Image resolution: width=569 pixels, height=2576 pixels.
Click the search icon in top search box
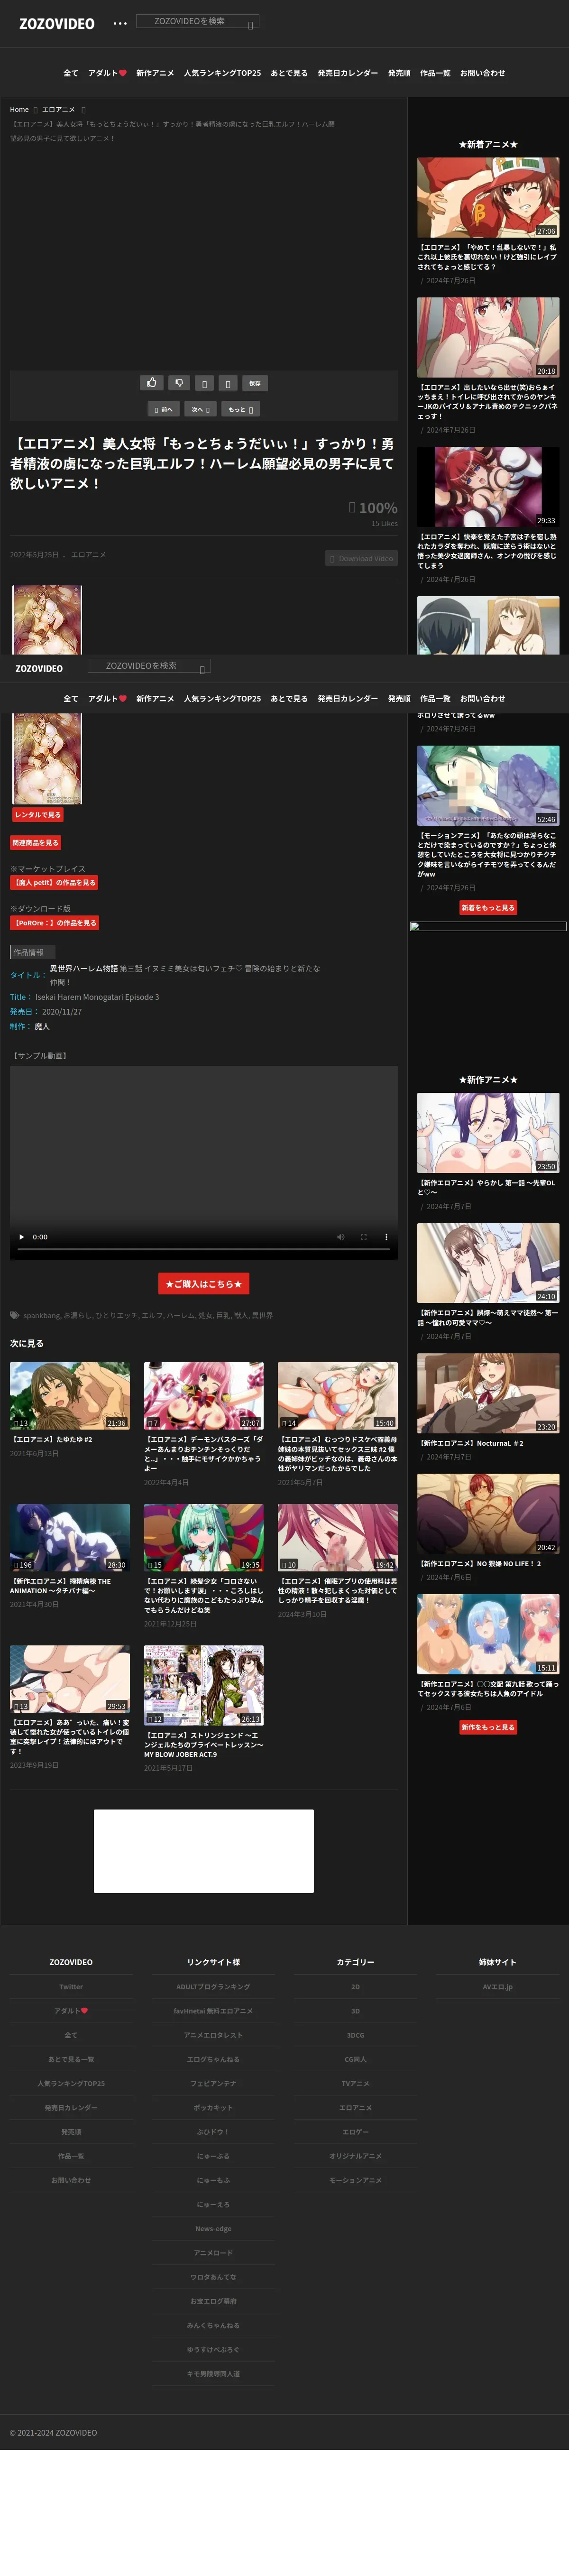(x=250, y=25)
